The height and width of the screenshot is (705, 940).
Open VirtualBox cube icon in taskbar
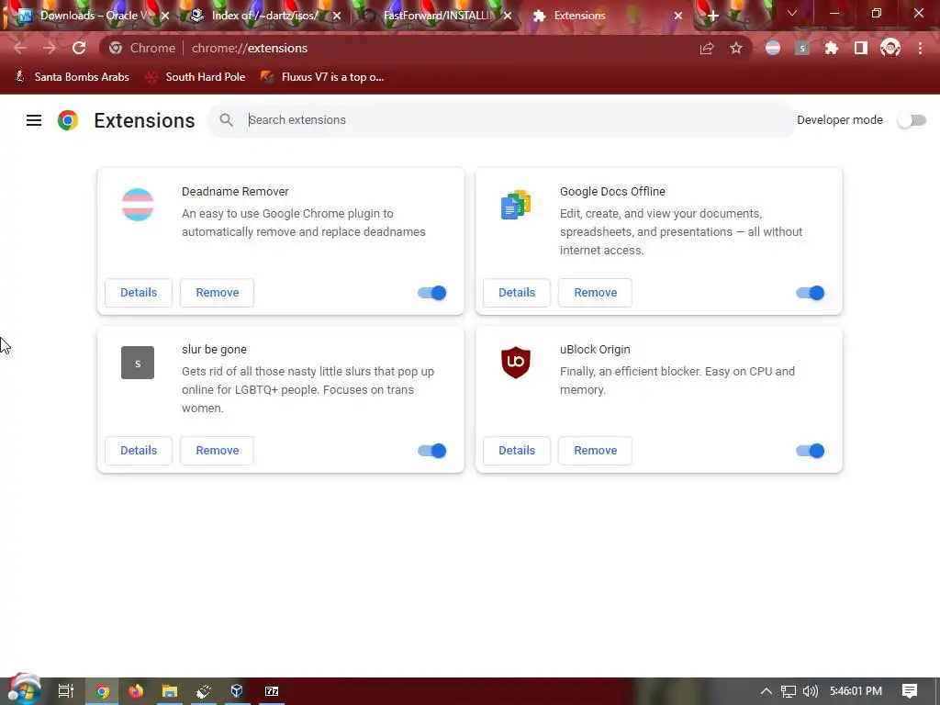(237, 691)
